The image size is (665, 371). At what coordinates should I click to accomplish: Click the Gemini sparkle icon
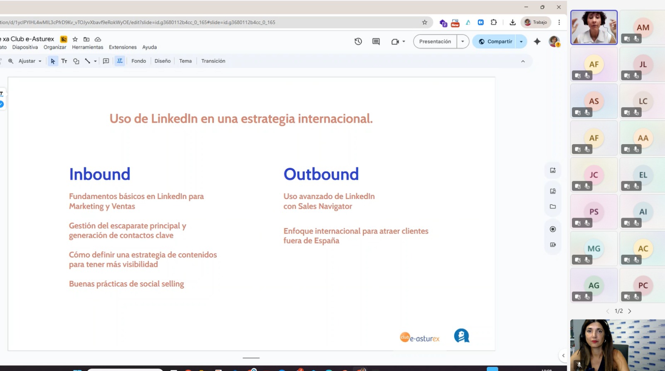point(537,42)
